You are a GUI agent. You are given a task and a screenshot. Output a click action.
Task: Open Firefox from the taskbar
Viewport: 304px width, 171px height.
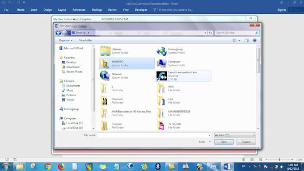tap(61, 167)
